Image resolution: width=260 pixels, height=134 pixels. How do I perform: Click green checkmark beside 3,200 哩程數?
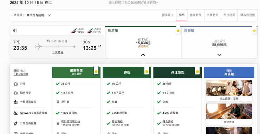(108, 113)
